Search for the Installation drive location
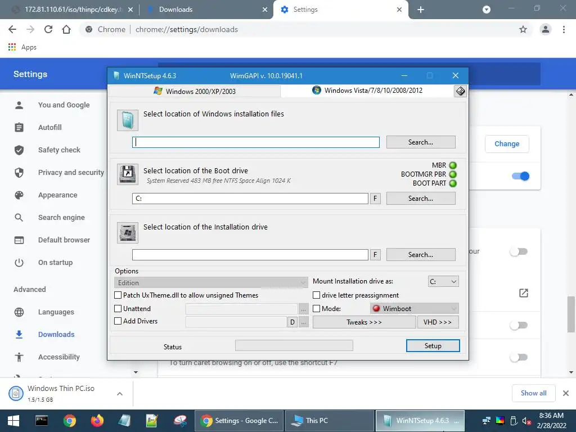576x432 pixels. (x=421, y=255)
